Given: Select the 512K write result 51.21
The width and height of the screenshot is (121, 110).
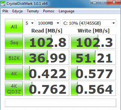Looking at the screenshot, I should coord(93,57).
